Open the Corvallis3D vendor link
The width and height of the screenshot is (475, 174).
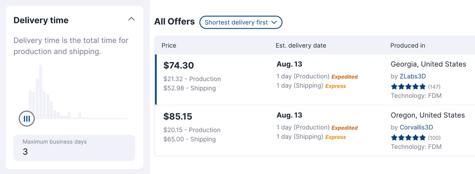416,127
